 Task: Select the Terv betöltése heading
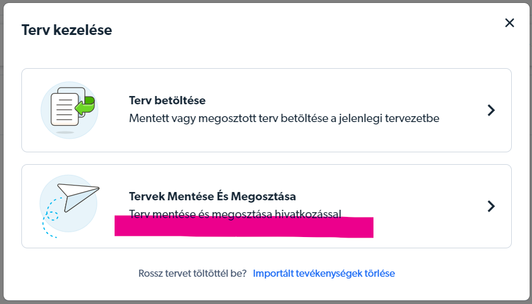click(167, 101)
